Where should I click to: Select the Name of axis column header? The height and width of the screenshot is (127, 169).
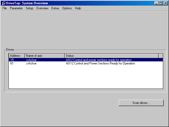(45, 56)
